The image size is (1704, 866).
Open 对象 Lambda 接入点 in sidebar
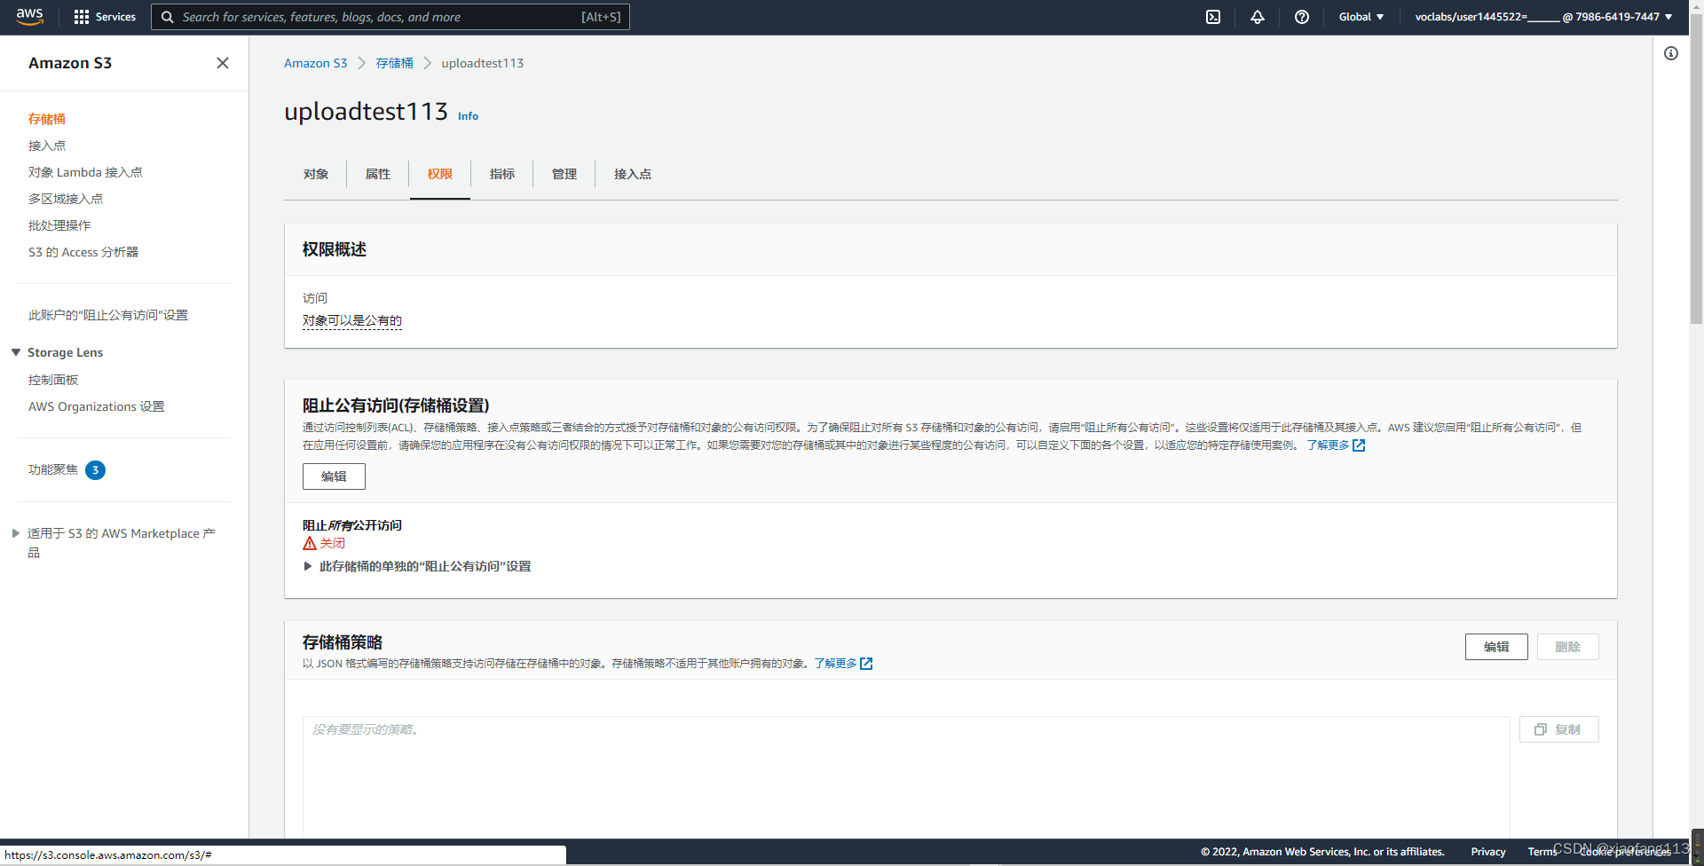(x=85, y=172)
